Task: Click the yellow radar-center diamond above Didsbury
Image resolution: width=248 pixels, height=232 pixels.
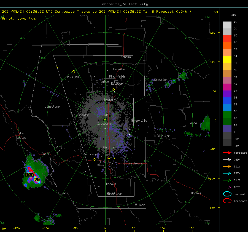Action: 105,120
